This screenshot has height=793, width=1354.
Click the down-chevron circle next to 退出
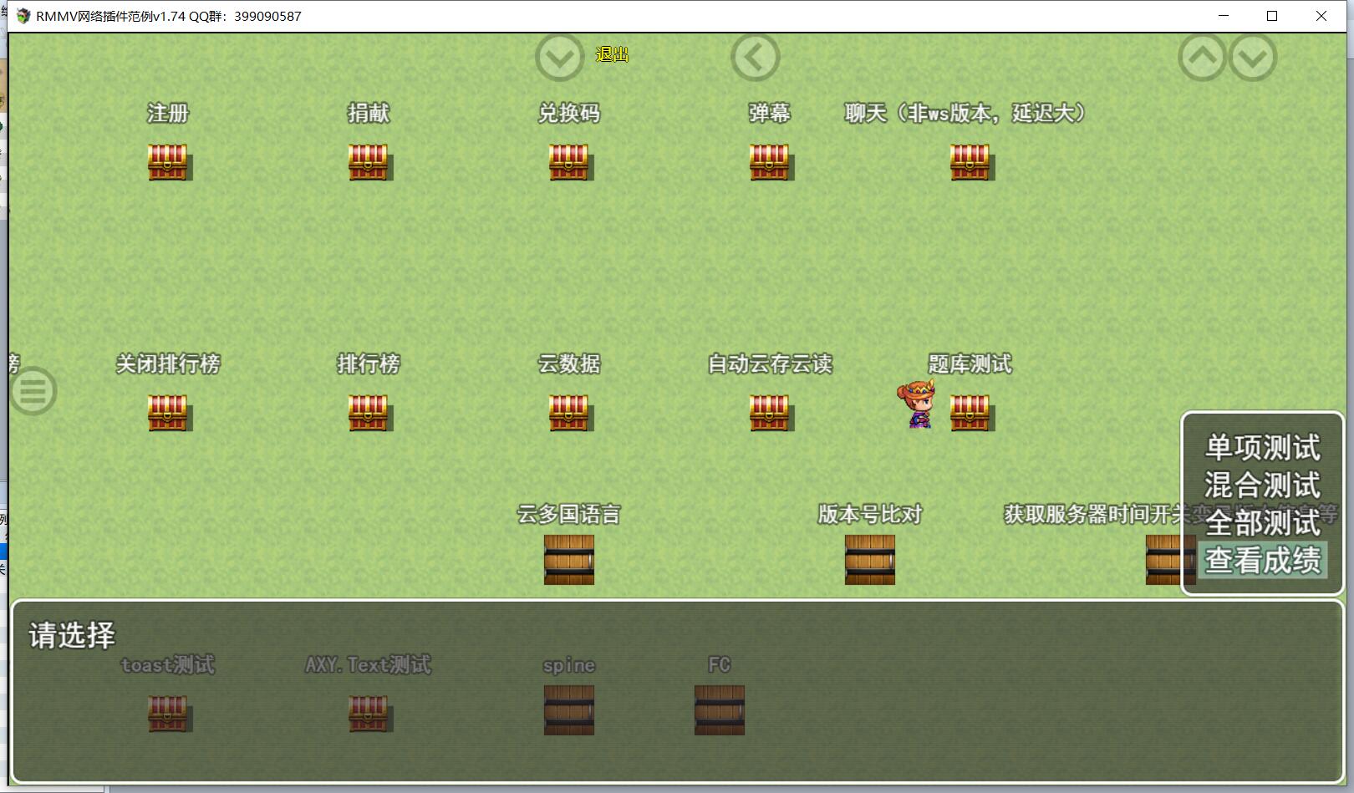pyautogui.click(x=559, y=58)
